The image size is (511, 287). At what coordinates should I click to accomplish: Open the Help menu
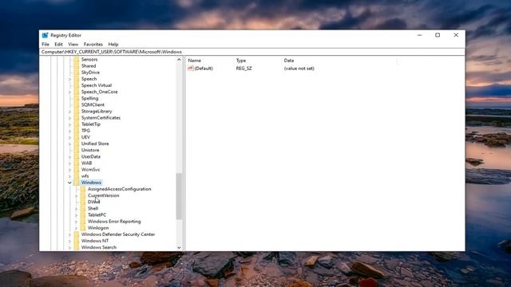tap(113, 45)
